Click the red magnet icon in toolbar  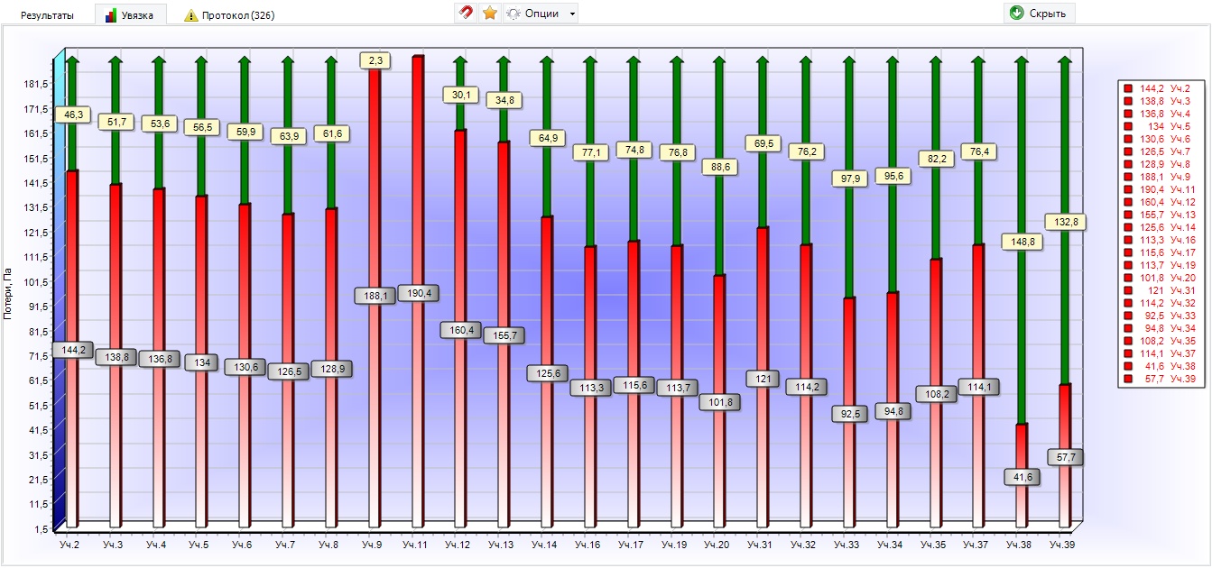(x=466, y=14)
